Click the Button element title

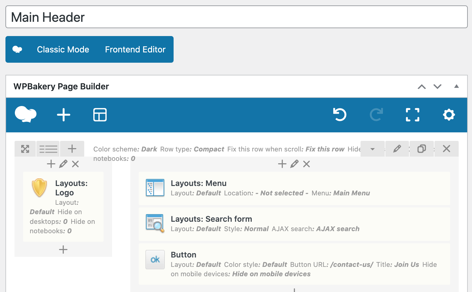point(184,255)
